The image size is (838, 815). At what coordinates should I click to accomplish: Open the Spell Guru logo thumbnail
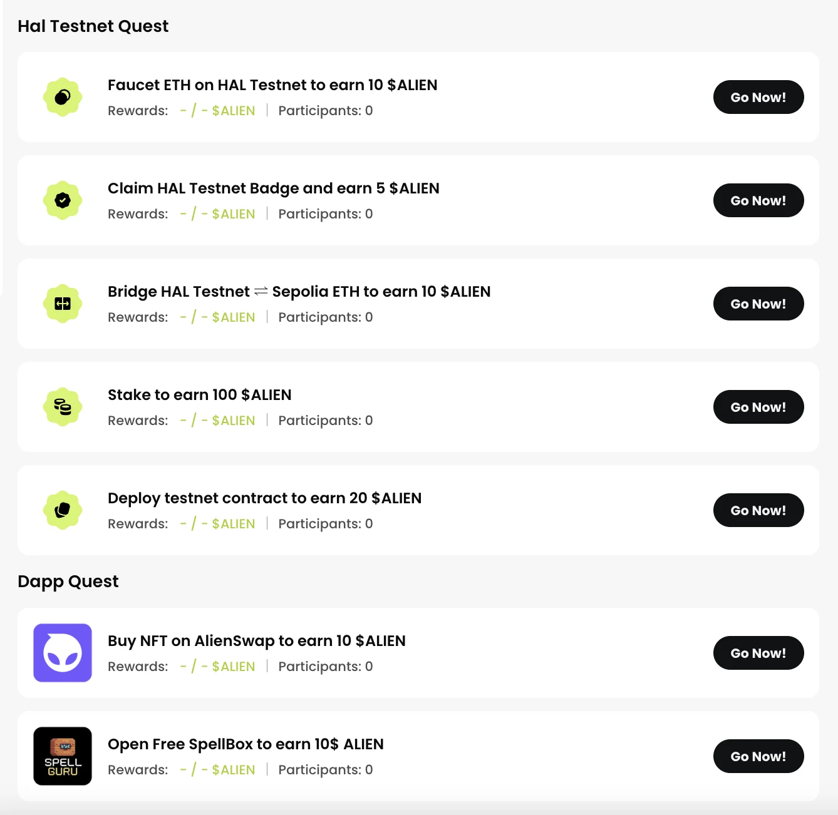point(63,756)
